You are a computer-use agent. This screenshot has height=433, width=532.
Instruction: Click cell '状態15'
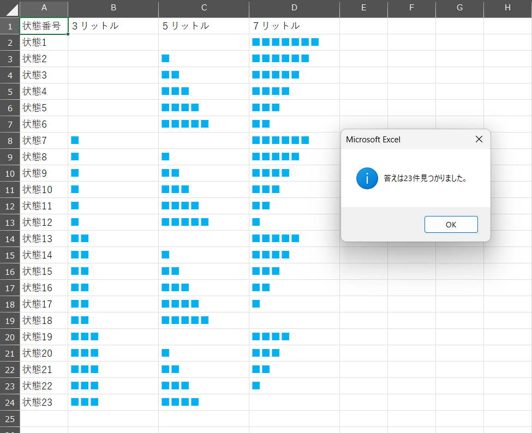tap(44, 271)
